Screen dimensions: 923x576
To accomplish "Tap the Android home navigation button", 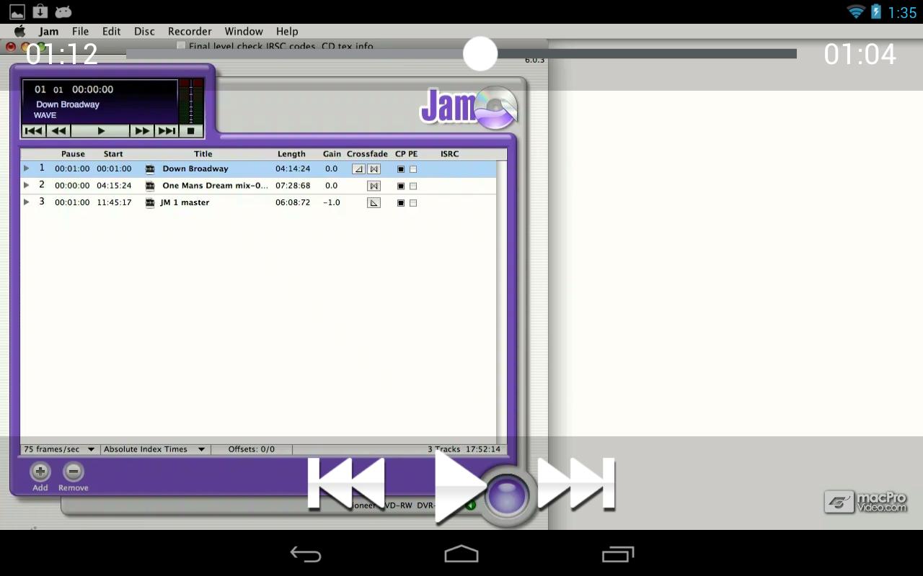I will [461, 554].
